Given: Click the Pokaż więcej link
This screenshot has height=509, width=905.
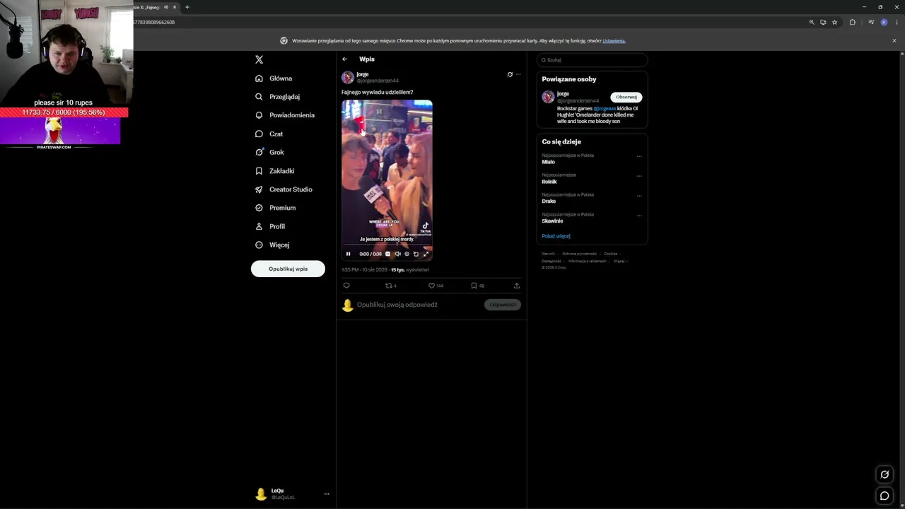Looking at the screenshot, I should pyautogui.click(x=556, y=236).
